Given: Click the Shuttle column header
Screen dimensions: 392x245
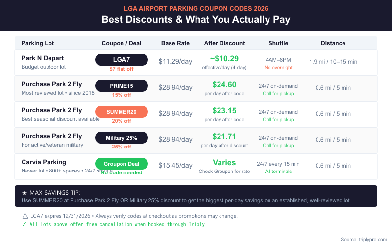Looking at the screenshot, I should (278, 43).
